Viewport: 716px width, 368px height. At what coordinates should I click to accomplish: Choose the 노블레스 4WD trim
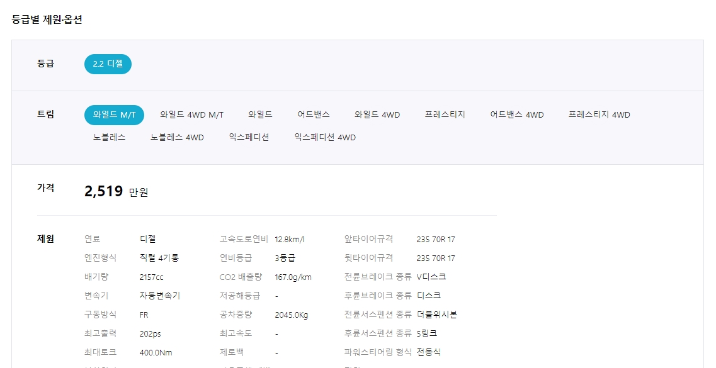[x=176, y=137]
